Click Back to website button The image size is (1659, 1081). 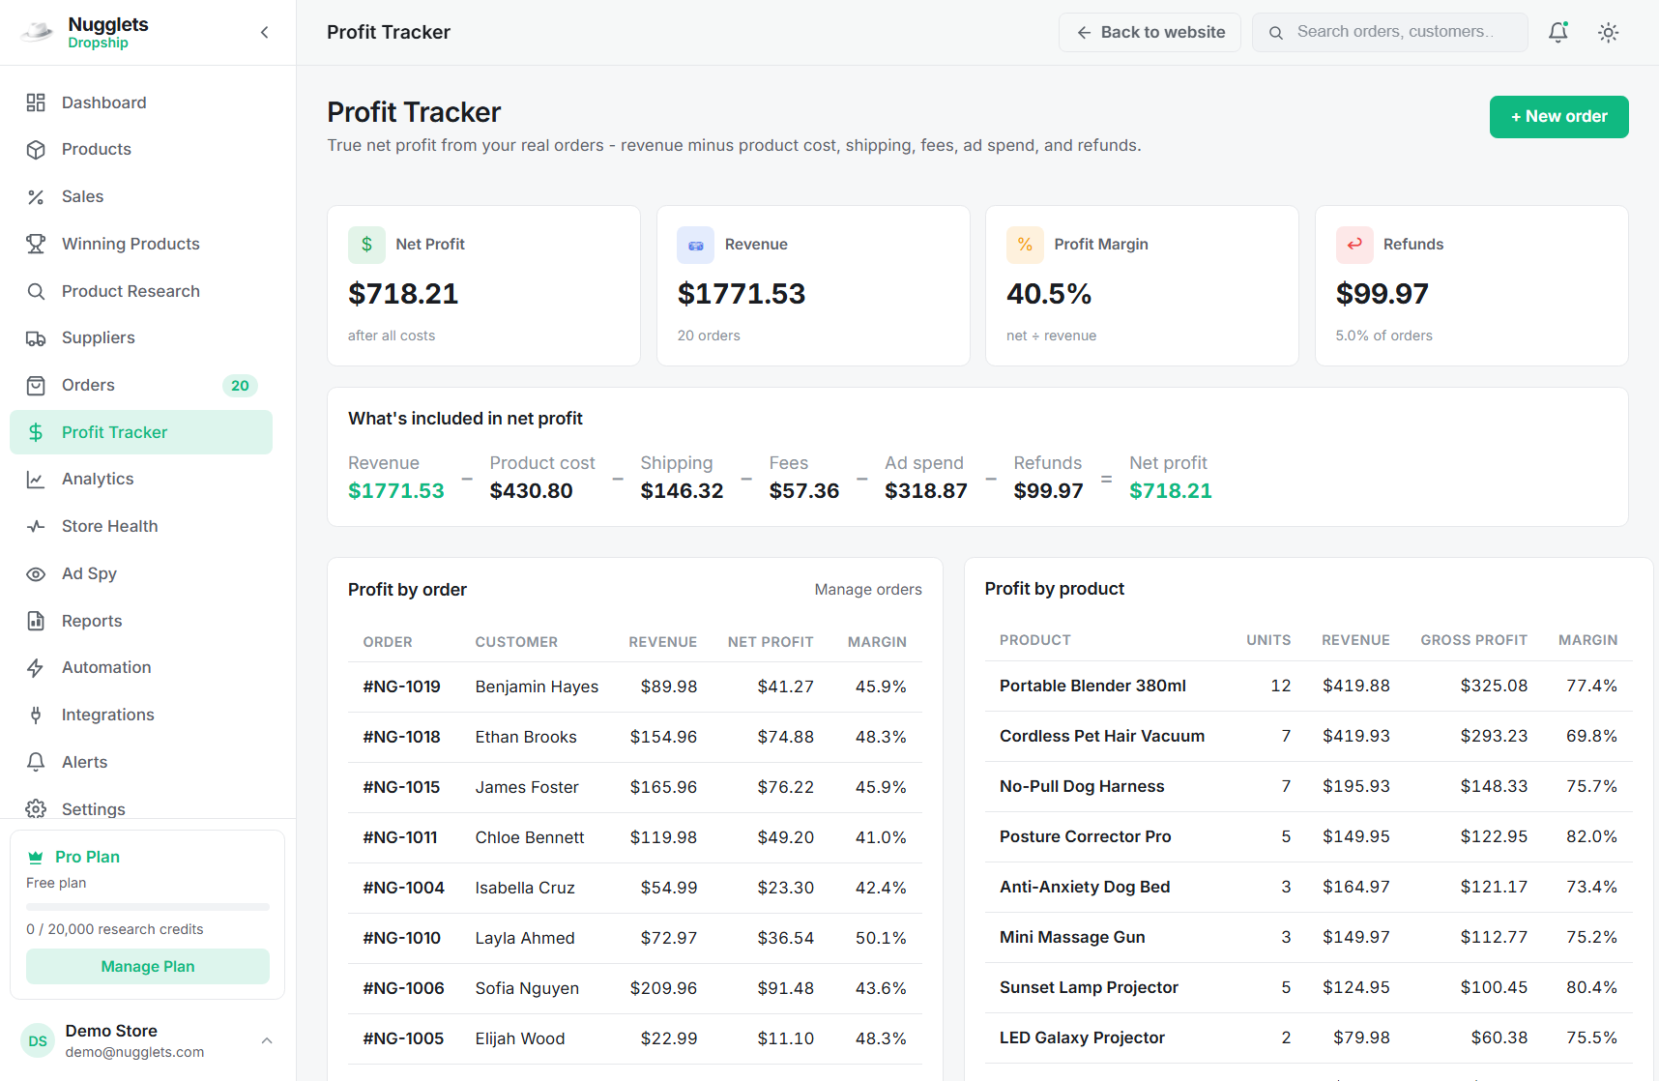coord(1150,32)
